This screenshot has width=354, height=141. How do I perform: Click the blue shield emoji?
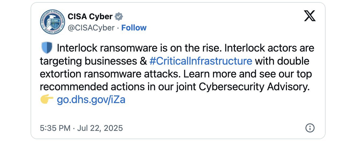(46, 48)
